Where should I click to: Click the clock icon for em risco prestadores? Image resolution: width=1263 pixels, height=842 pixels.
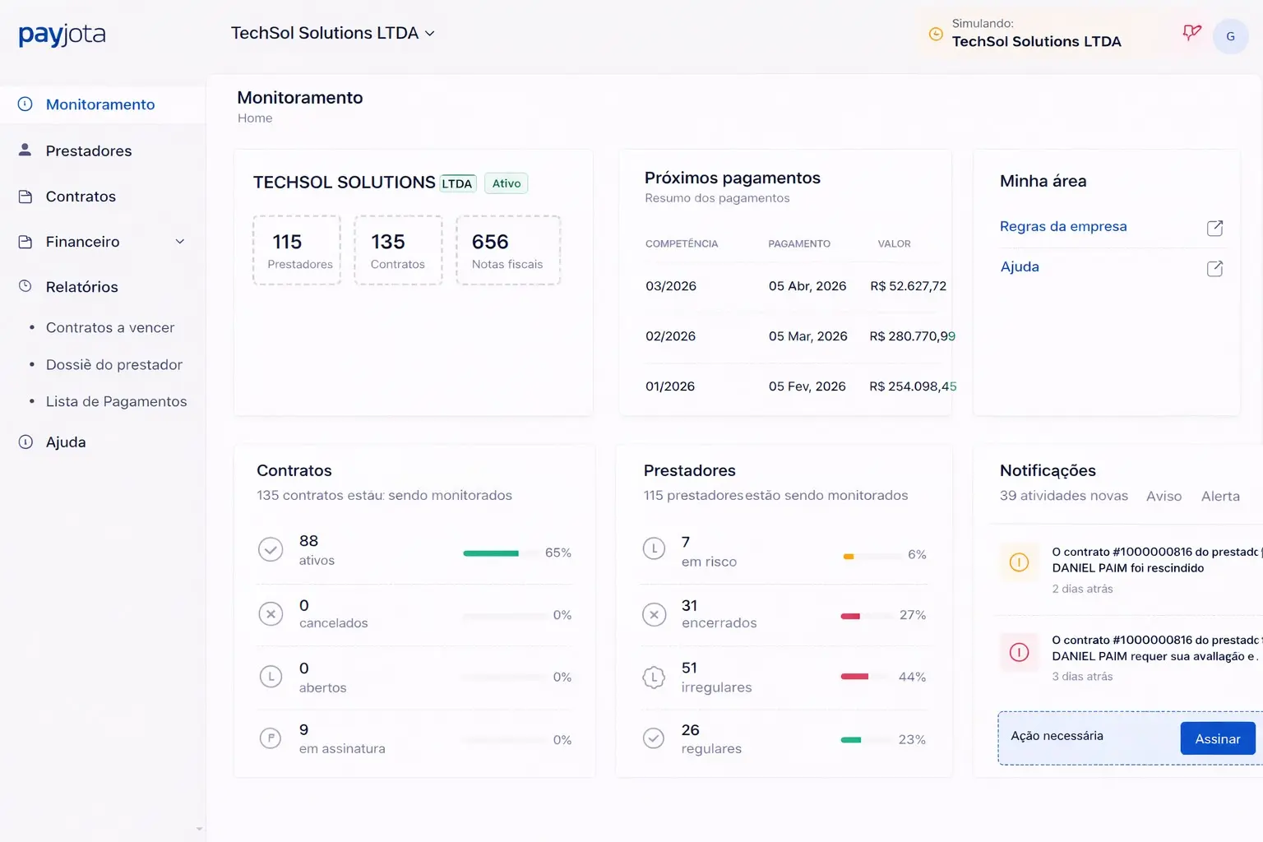pyautogui.click(x=654, y=548)
